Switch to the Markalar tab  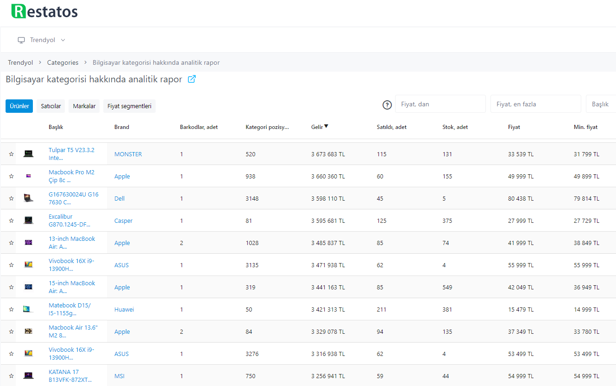pos(84,106)
